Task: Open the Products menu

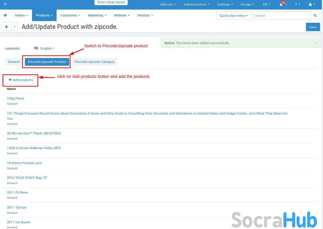Action: tap(44, 15)
